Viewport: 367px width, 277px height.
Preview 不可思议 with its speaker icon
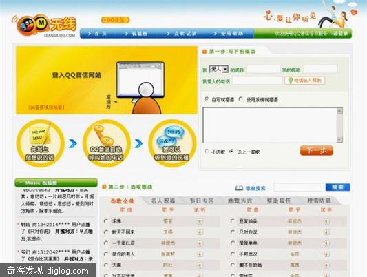(x=327, y=254)
